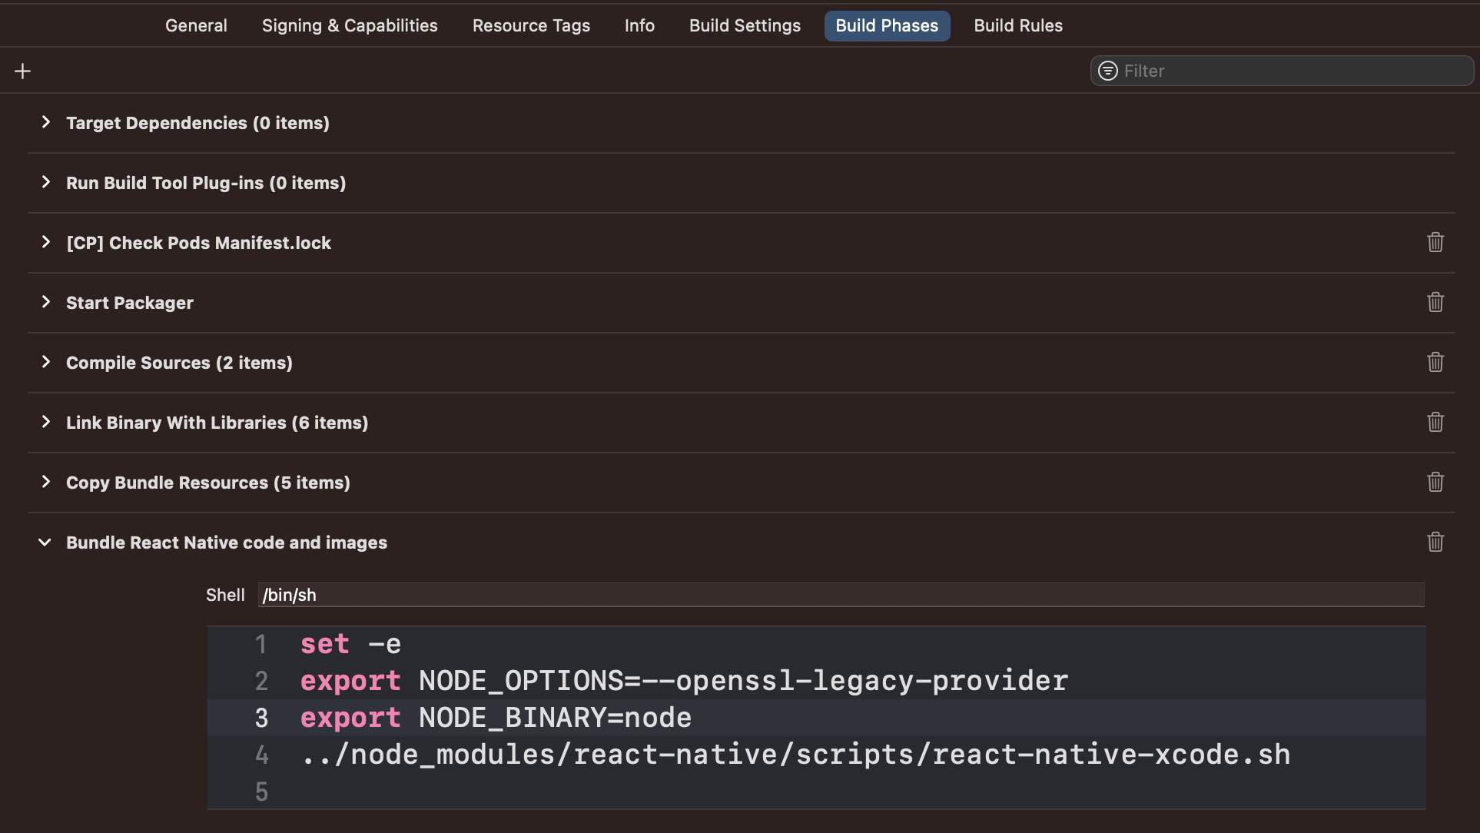Click trash icon for Compile Sources
The image size is (1480, 833).
[x=1435, y=363]
